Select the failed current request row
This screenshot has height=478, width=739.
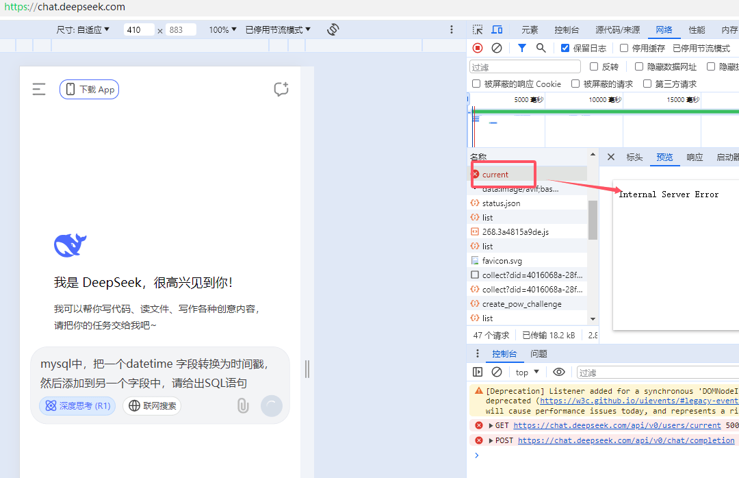(528, 175)
